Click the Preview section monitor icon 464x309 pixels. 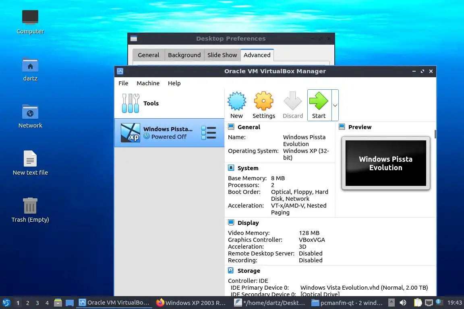point(342,127)
